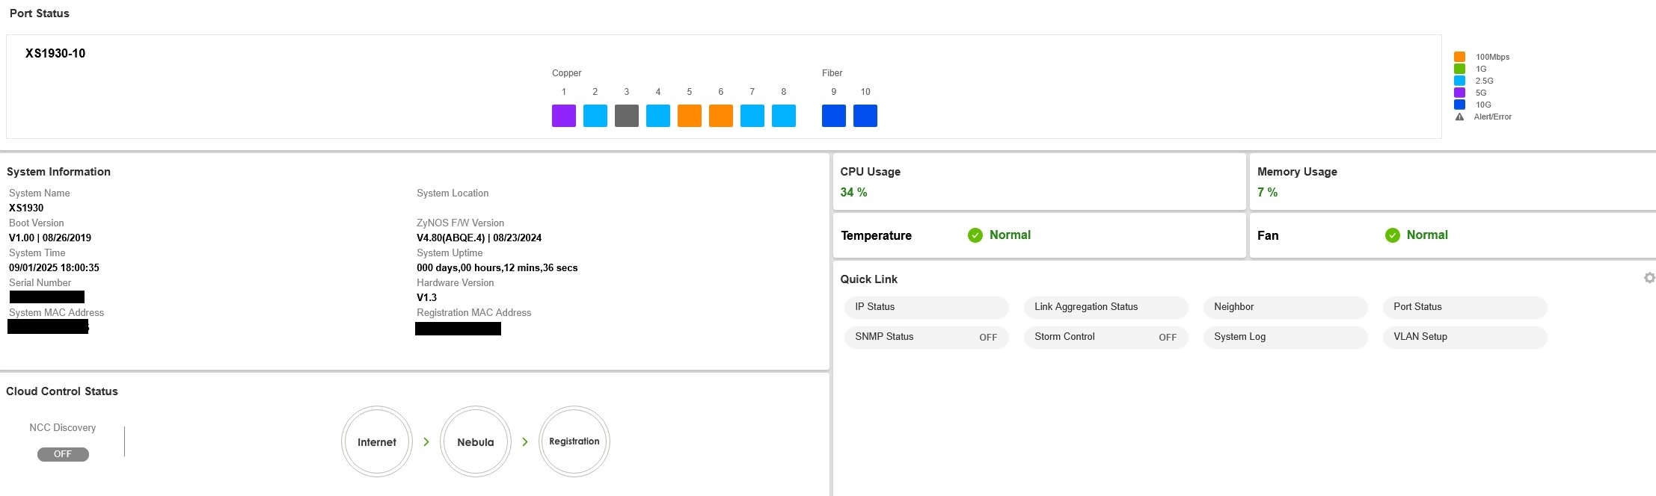Select the gray port 3 icon
This screenshot has height=496, width=1656.
(x=626, y=116)
